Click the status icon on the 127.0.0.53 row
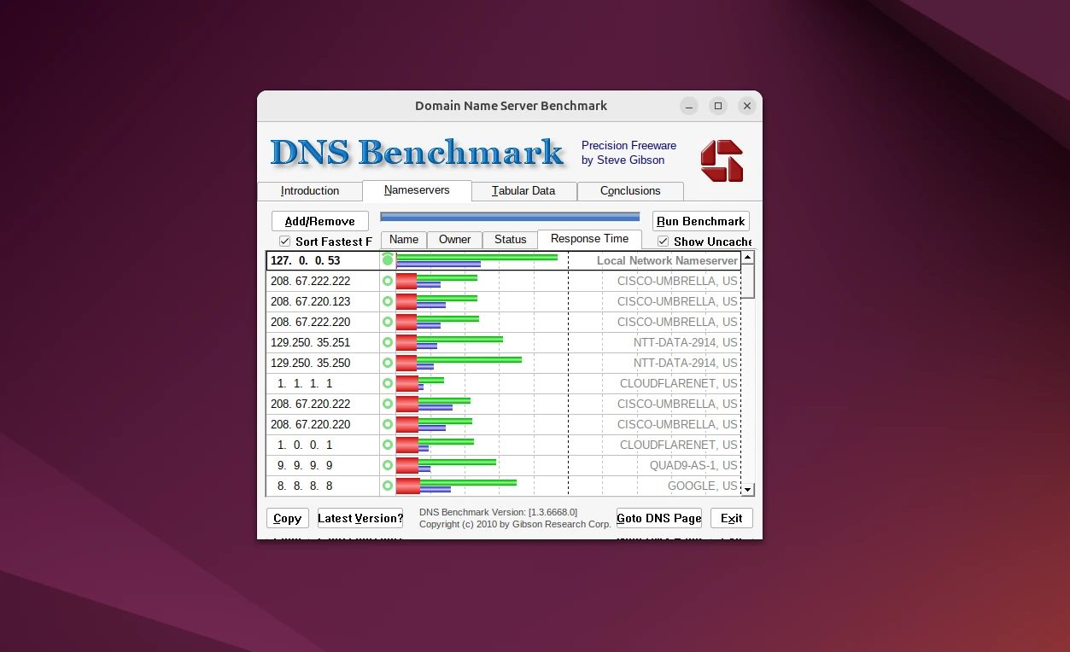Screen dimensions: 1070x652 (388, 259)
